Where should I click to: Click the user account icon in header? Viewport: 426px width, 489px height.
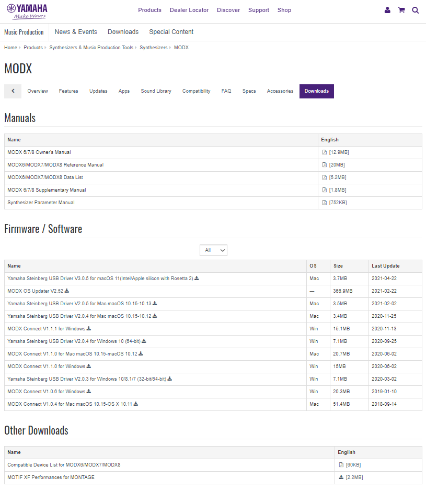pyautogui.click(x=387, y=10)
